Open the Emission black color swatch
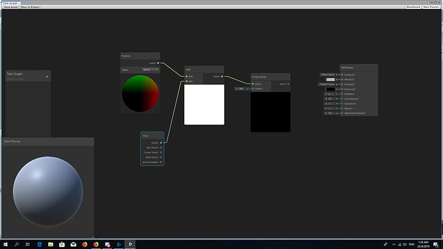 tap(331, 89)
